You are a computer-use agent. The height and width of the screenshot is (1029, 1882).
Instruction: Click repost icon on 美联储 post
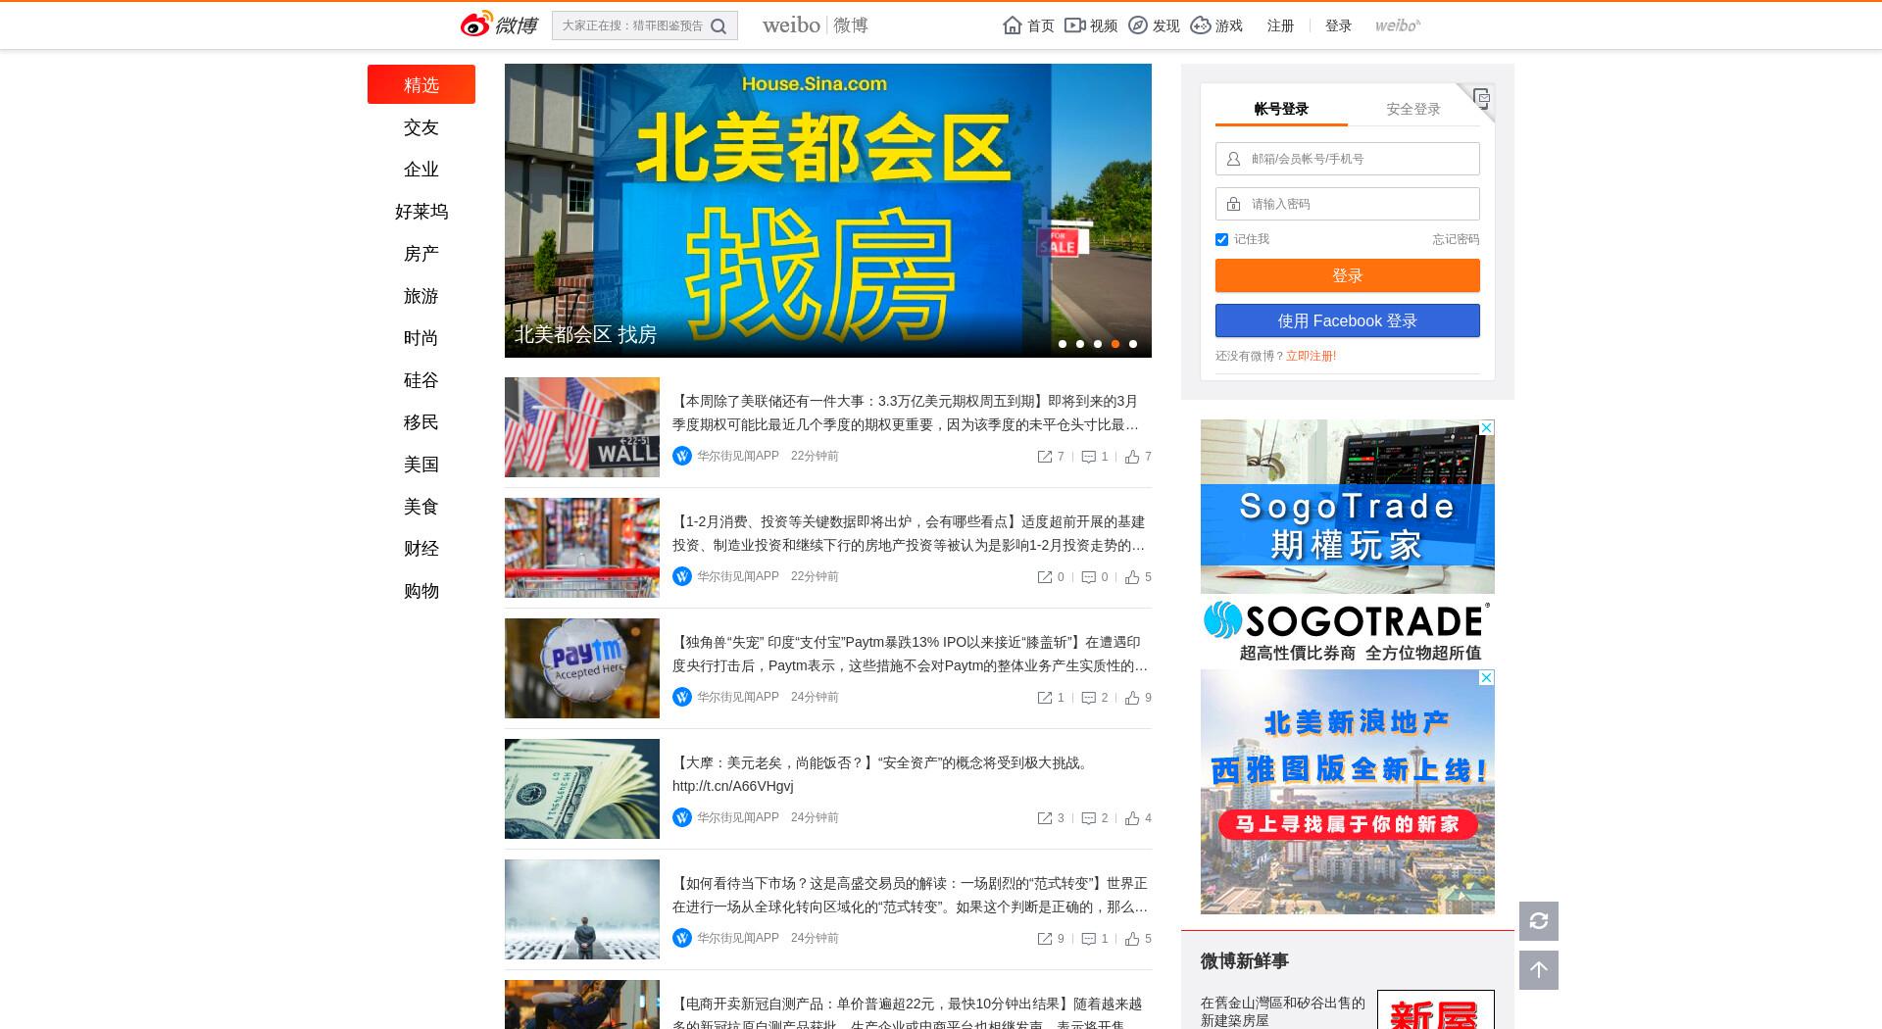(x=1045, y=457)
